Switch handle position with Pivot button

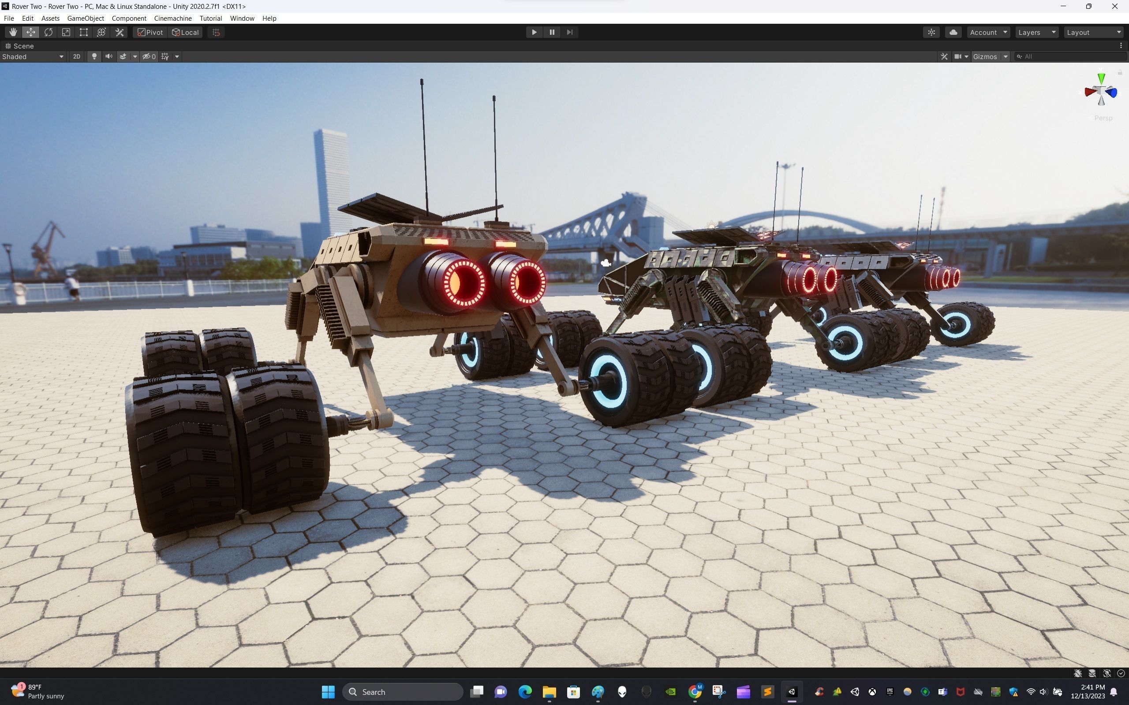pos(150,32)
